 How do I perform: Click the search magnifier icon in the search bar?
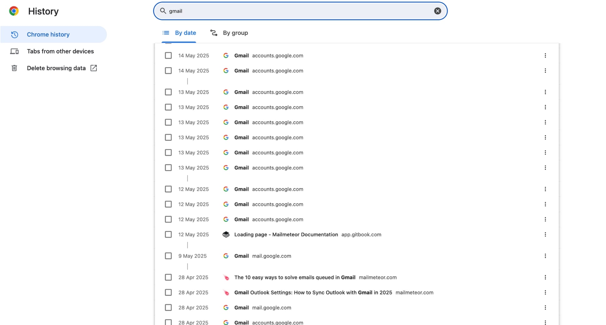[163, 11]
